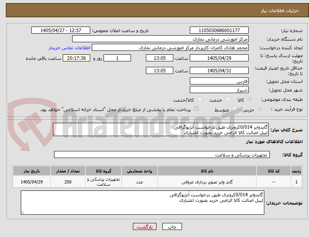Click the جزئیات اطلاعات نیاز page header
The height and width of the screenshot is (237, 309).
click(x=280, y=11)
